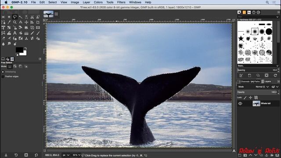Reset colors to default black and white
The image size is (281, 158).
pyautogui.click(x=17, y=54)
